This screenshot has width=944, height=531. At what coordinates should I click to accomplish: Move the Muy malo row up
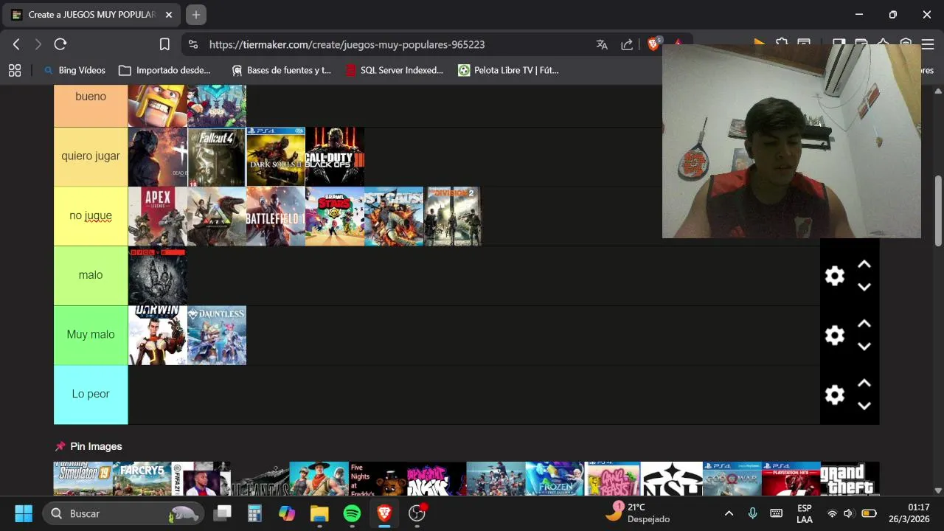[864, 324]
